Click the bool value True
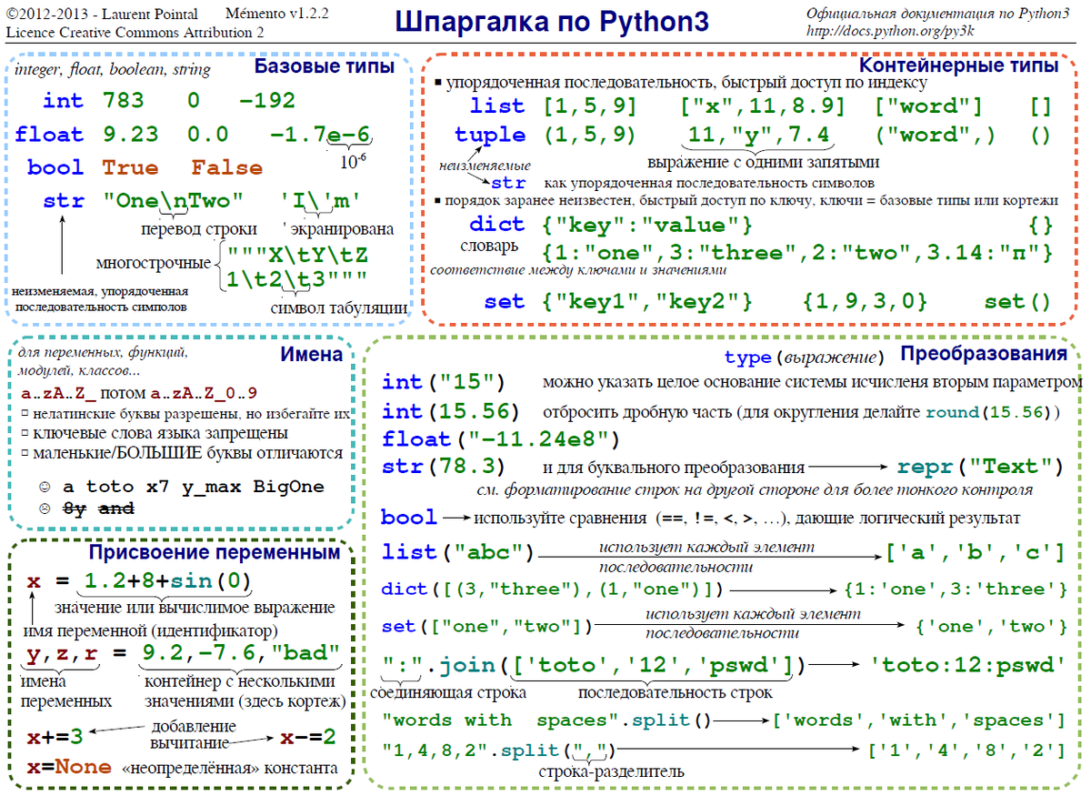1091x796 pixels. [130, 167]
